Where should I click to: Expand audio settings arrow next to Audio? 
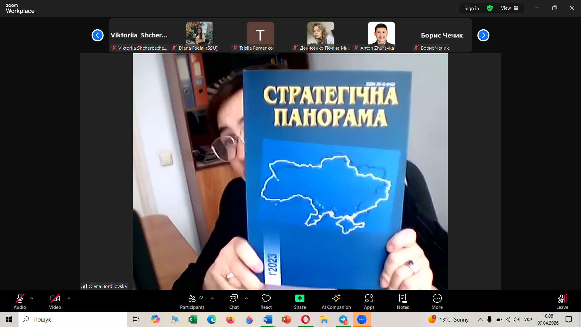click(32, 298)
